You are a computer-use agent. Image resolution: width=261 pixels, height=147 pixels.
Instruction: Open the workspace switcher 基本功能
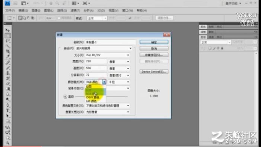point(233,3)
